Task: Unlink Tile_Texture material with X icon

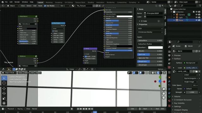Action: pyautogui.click(x=100, y=6)
